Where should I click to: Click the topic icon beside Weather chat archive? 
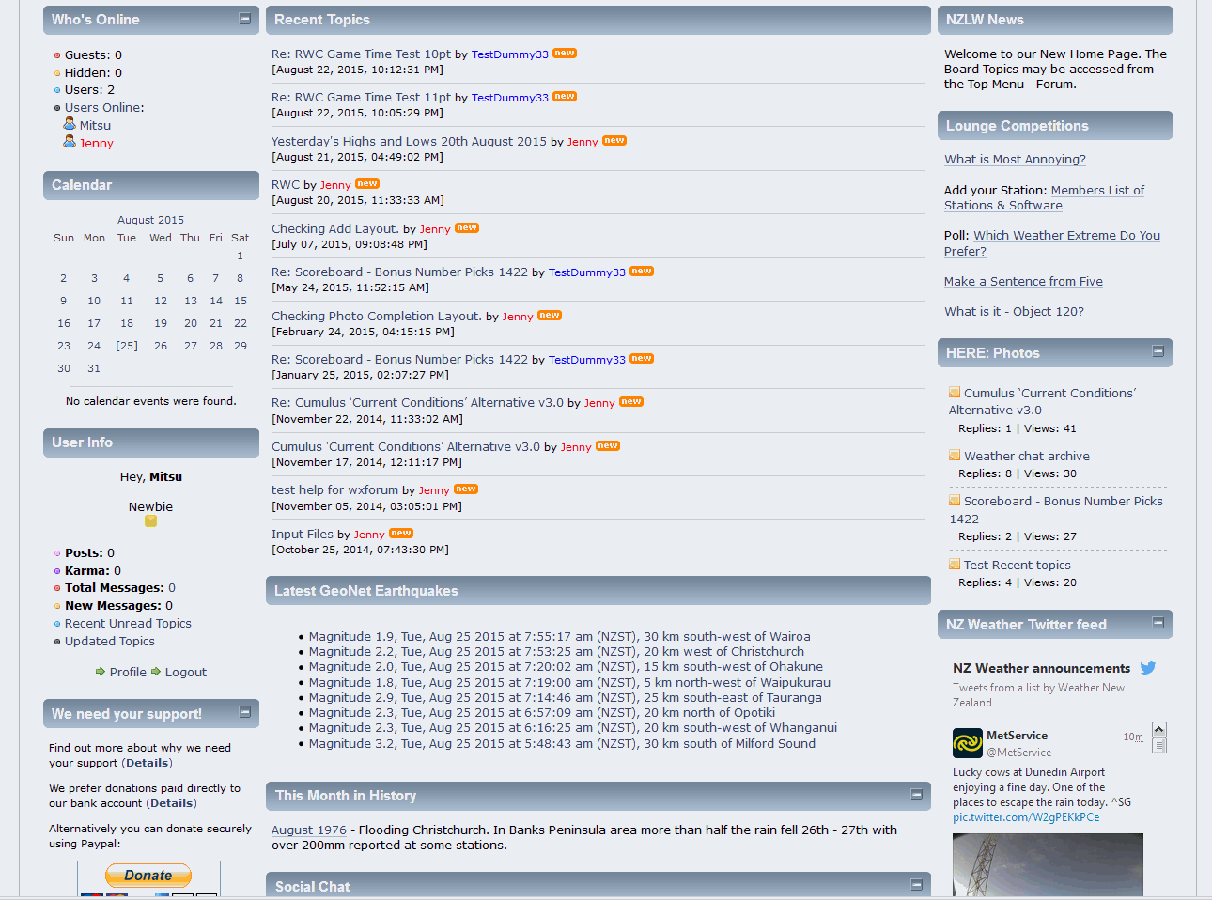coord(955,456)
